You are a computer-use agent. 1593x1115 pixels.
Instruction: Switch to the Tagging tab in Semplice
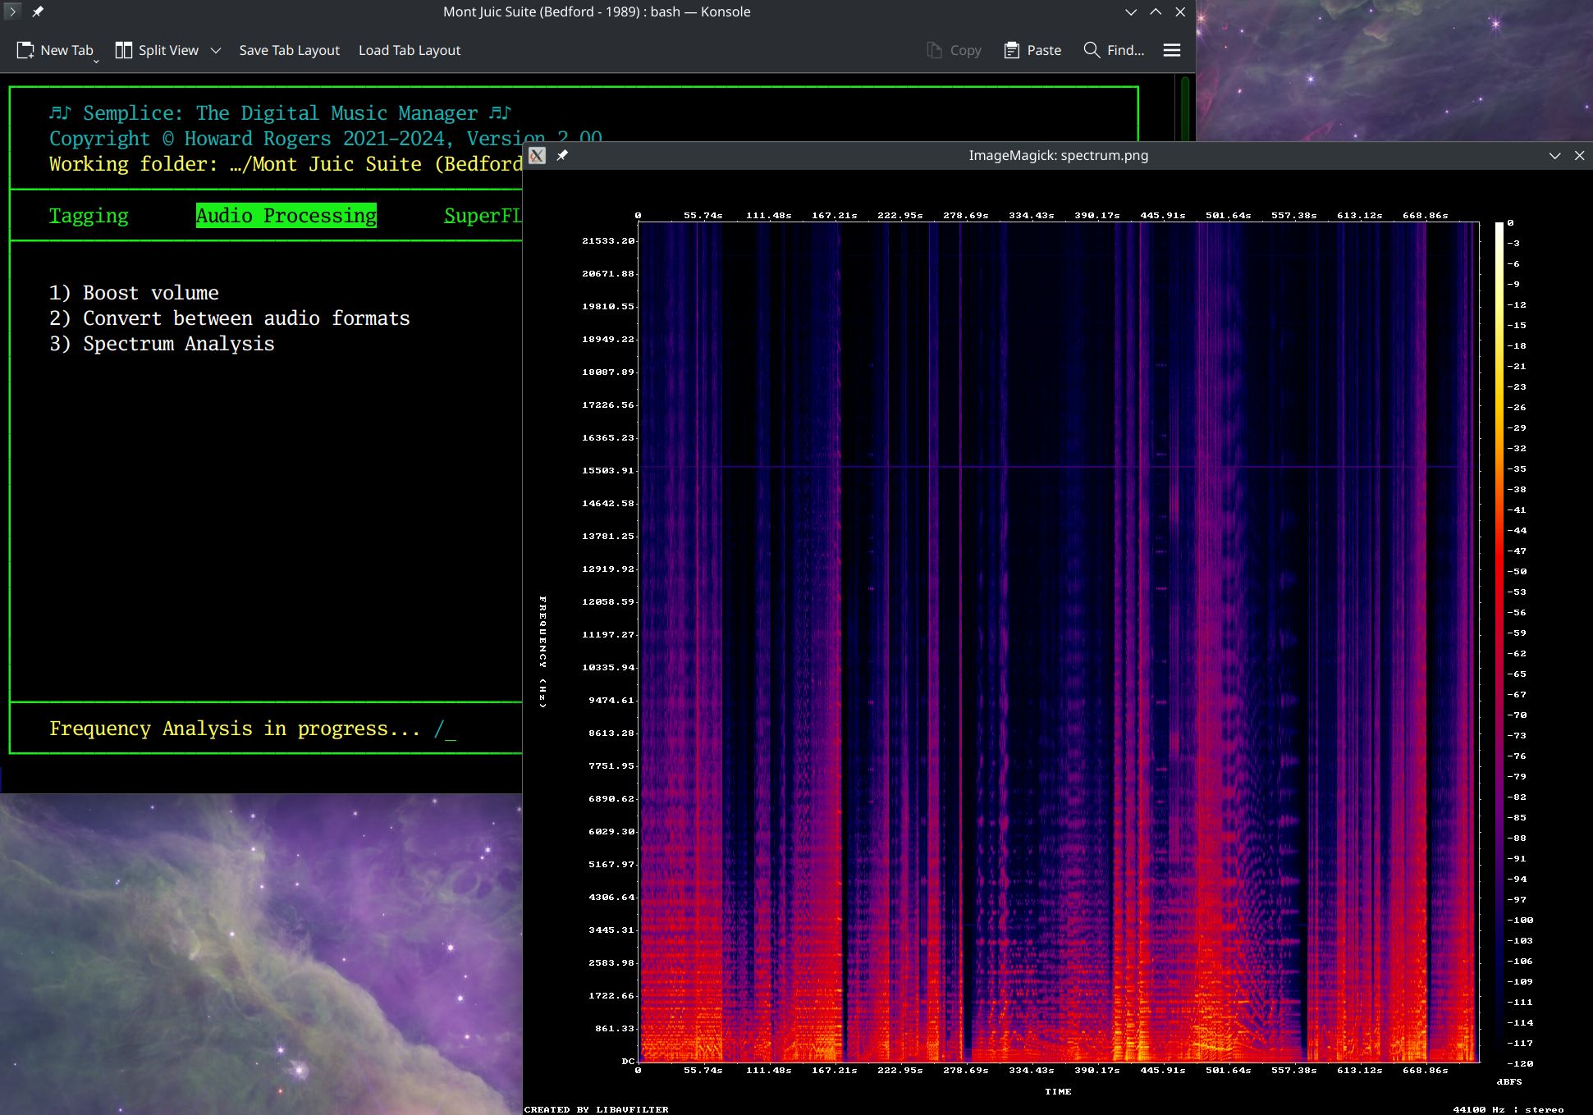tap(89, 215)
